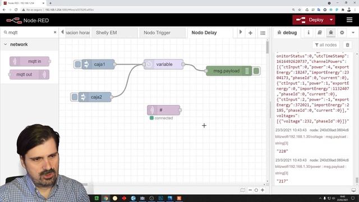
Task: Go back in the browser
Action: [4, 10]
